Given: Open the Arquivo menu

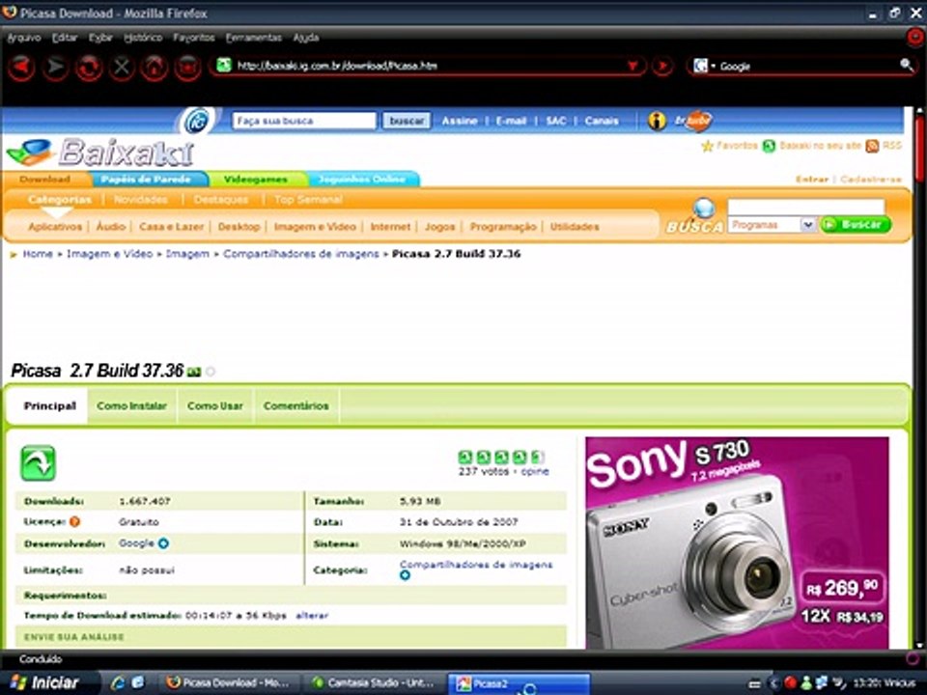Looking at the screenshot, I should click(23, 38).
